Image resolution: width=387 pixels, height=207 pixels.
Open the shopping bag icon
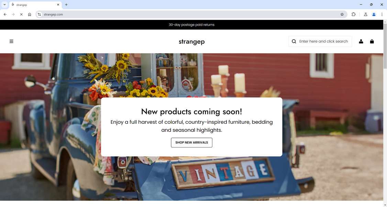[x=372, y=41]
